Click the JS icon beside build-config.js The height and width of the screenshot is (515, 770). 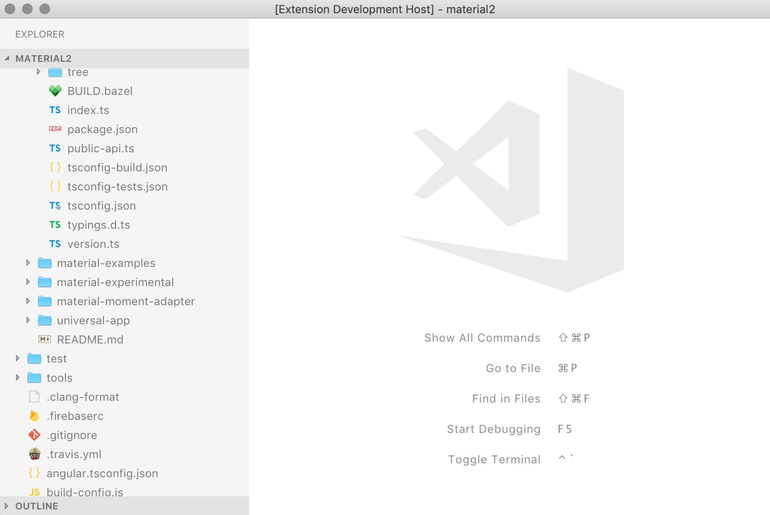pyautogui.click(x=34, y=492)
